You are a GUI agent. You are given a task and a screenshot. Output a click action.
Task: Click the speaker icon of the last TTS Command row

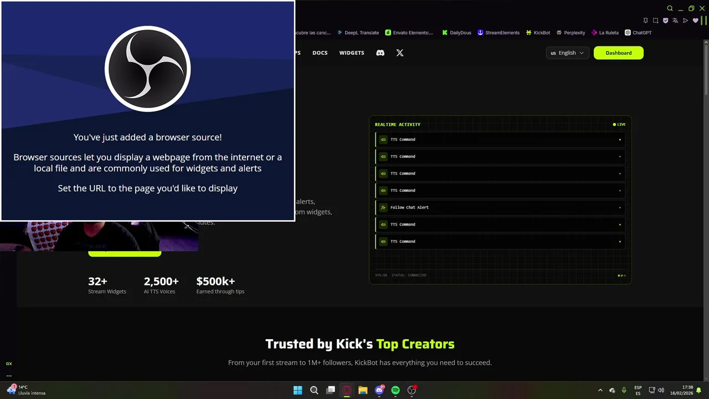click(x=383, y=242)
